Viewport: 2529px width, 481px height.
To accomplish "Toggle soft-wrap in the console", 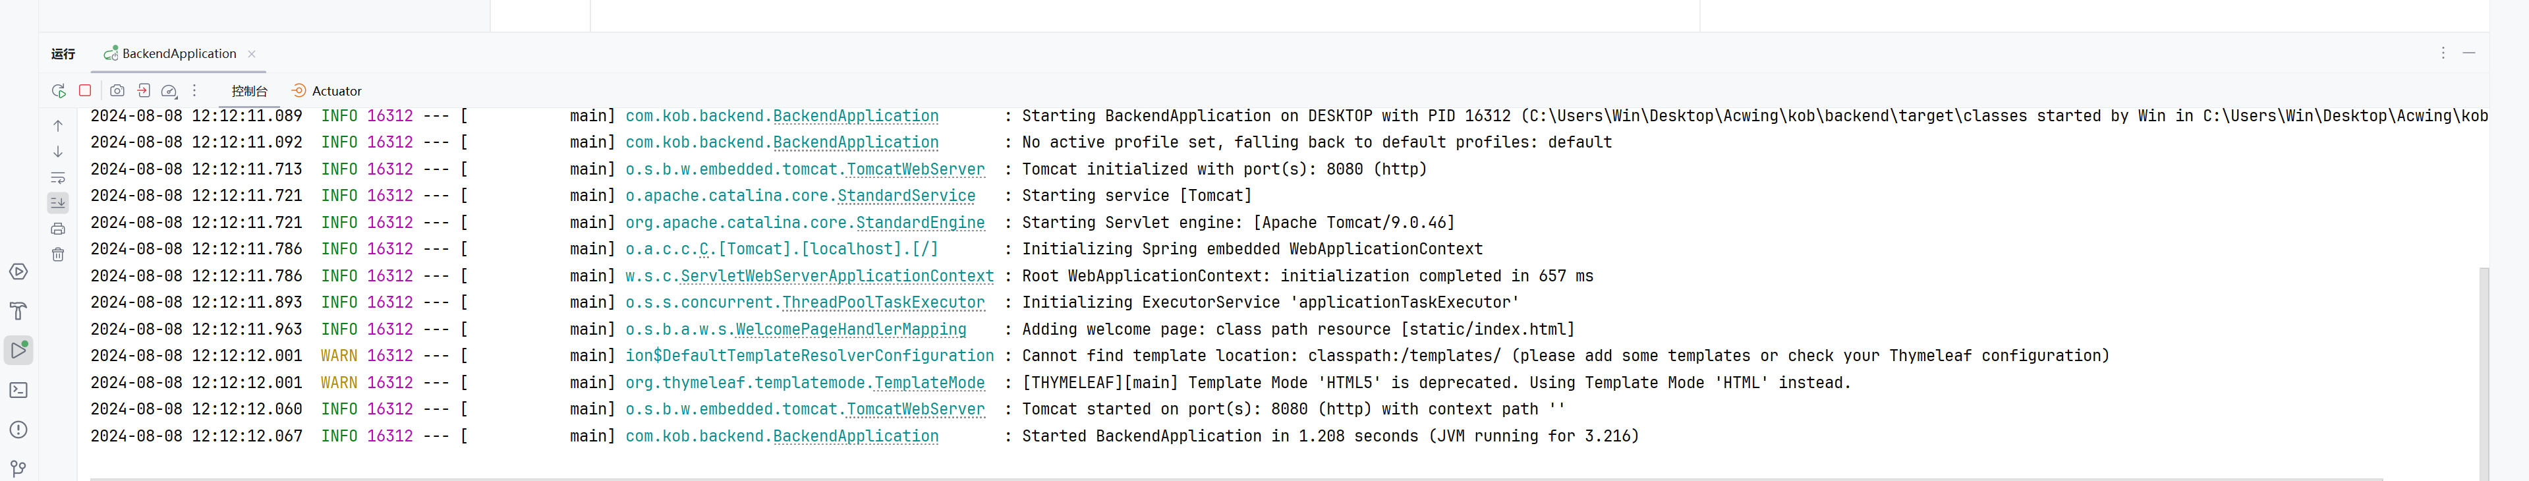I will click(x=58, y=178).
